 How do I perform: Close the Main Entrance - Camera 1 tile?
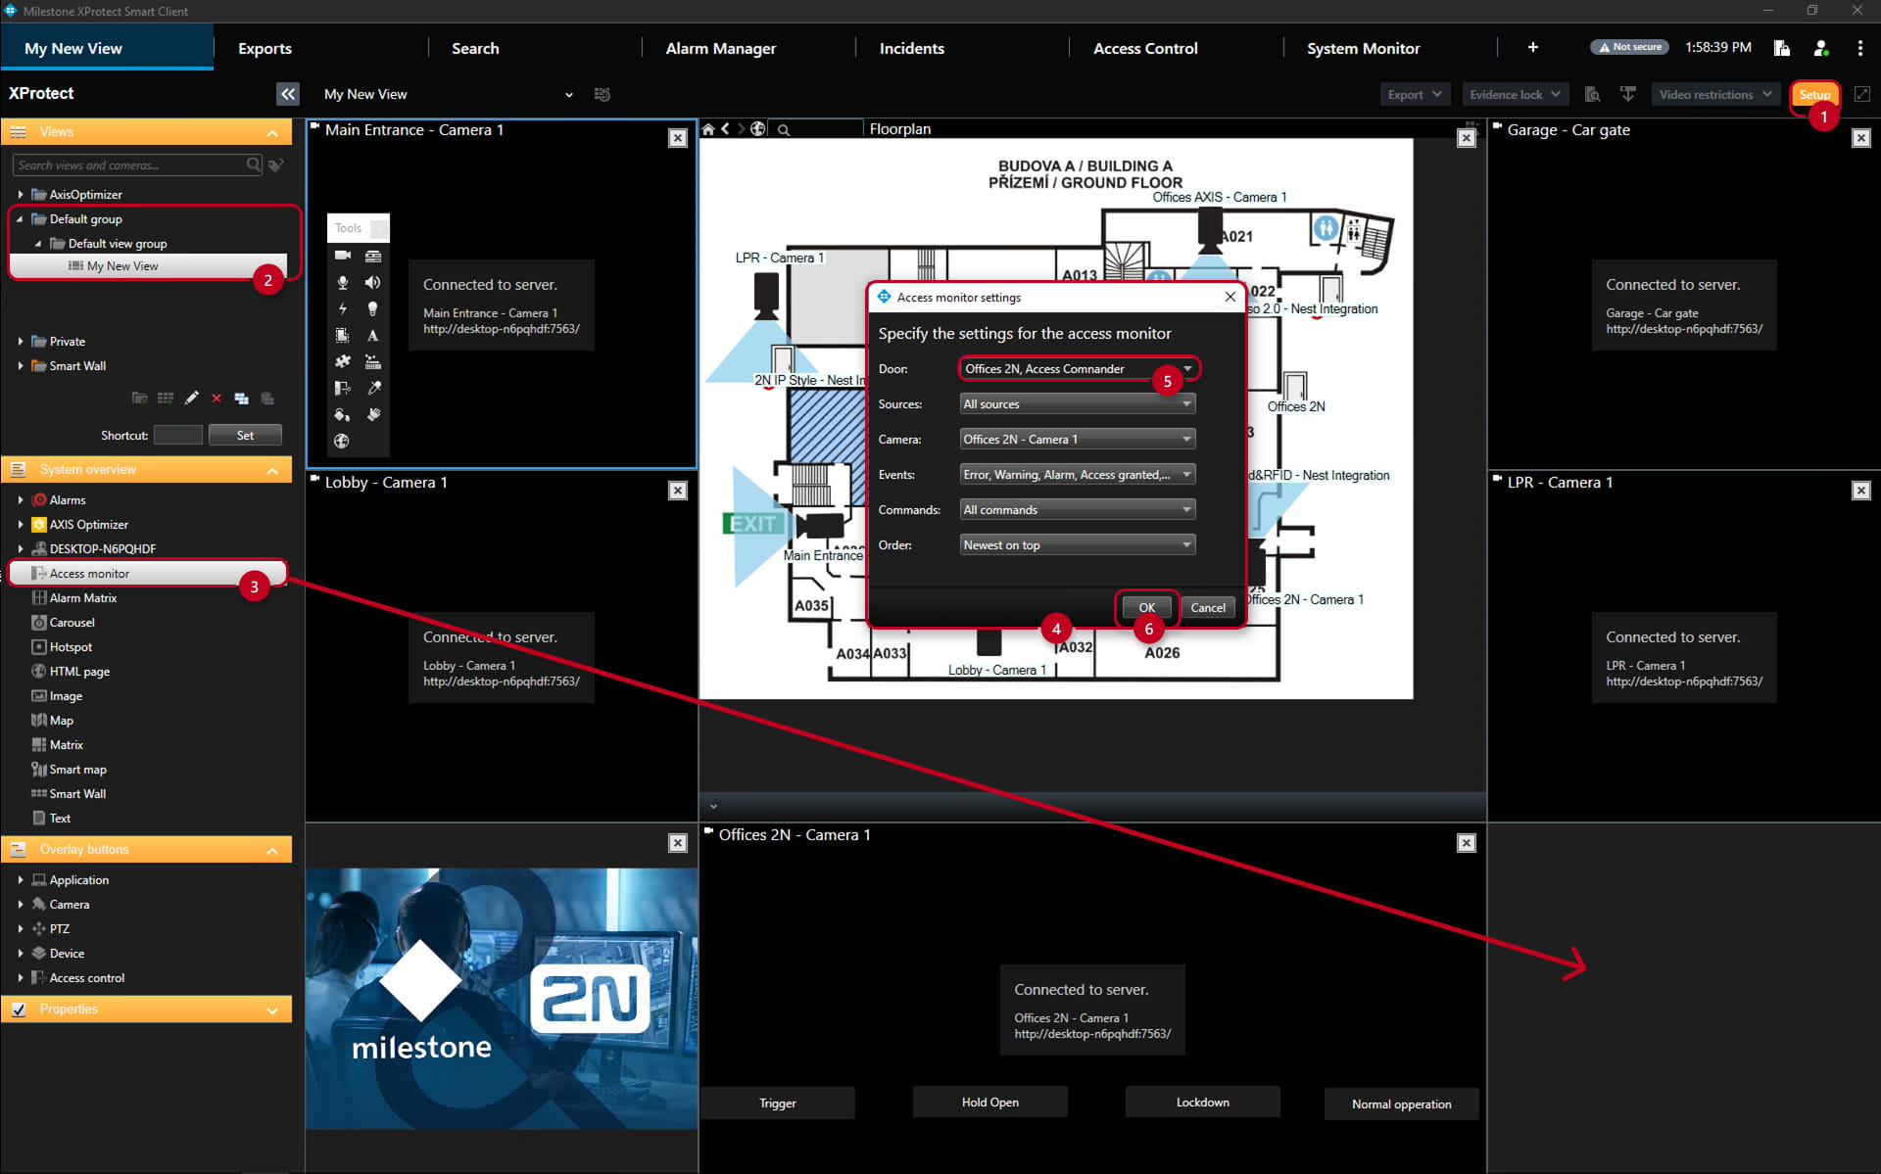click(677, 138)
